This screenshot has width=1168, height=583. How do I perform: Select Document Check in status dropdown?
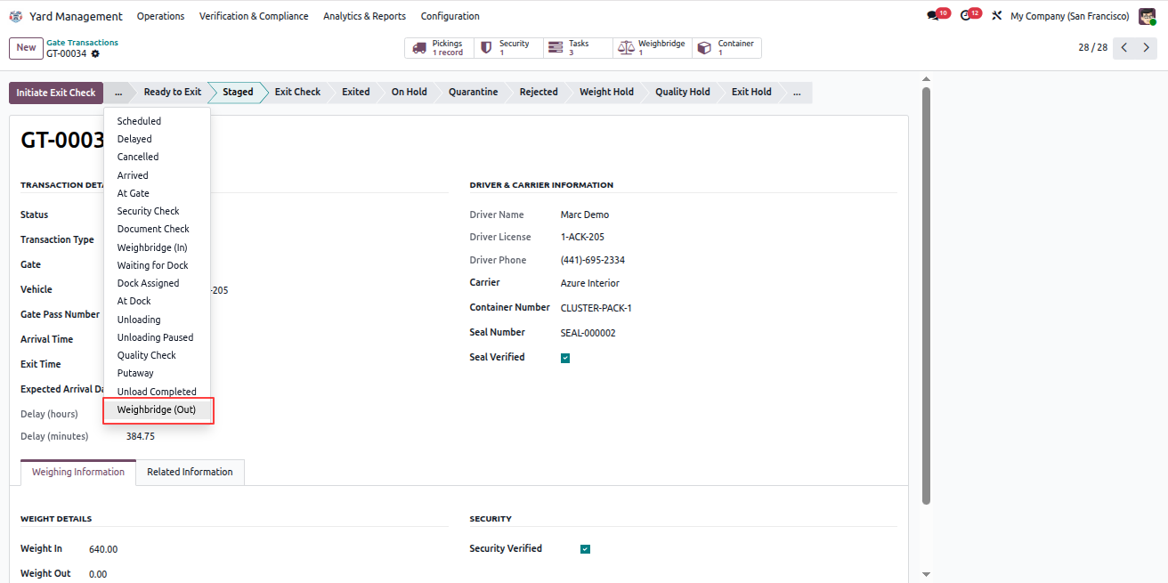tap(157, 229)
